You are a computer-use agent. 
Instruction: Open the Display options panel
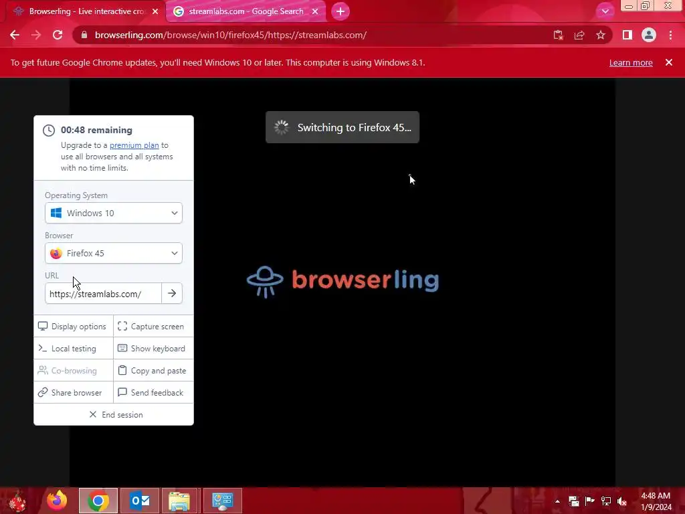point(74,327)
